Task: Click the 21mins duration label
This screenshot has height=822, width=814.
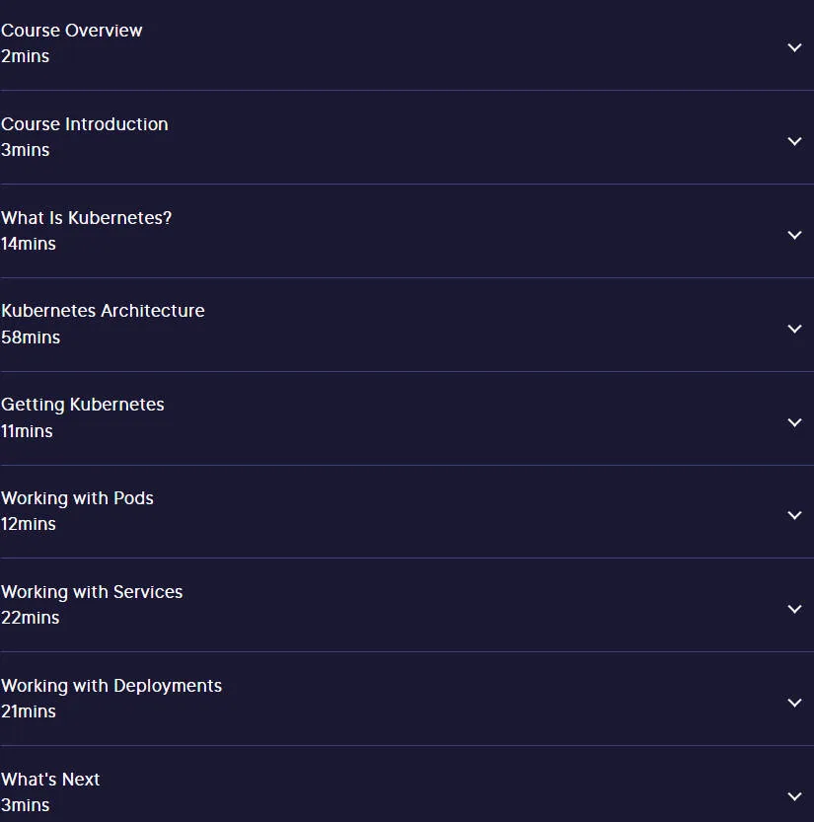Action: [x=29, y=711]
